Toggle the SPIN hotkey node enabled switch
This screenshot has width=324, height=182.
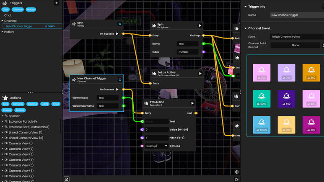coord(120,24)
